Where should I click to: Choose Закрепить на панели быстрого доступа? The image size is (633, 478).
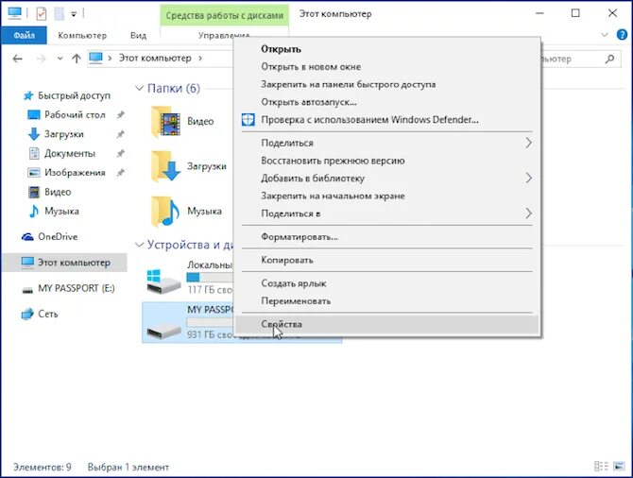(386, 84)
